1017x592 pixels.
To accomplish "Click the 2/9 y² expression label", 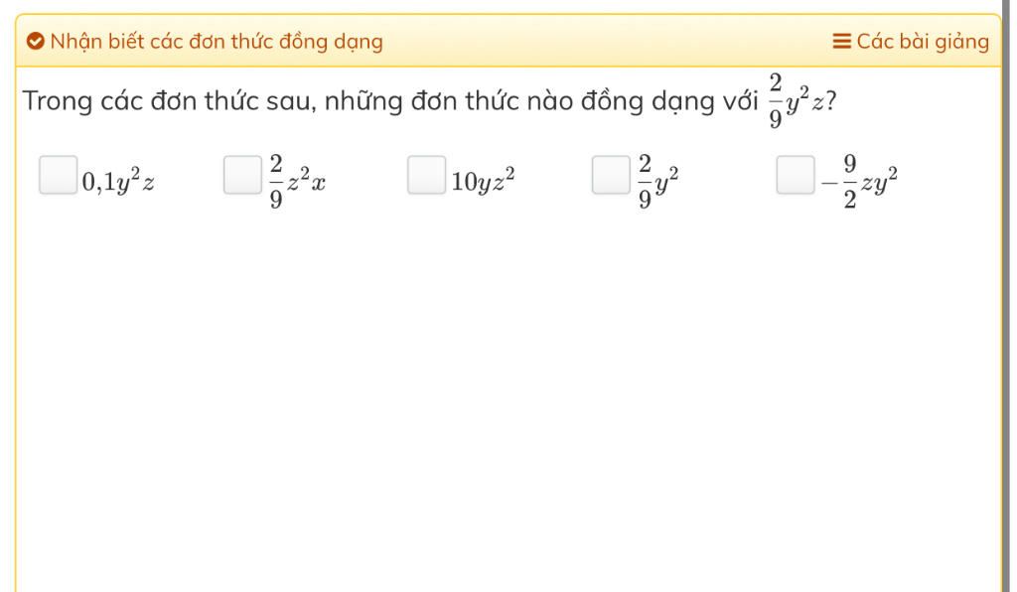I will click(657, 182).
